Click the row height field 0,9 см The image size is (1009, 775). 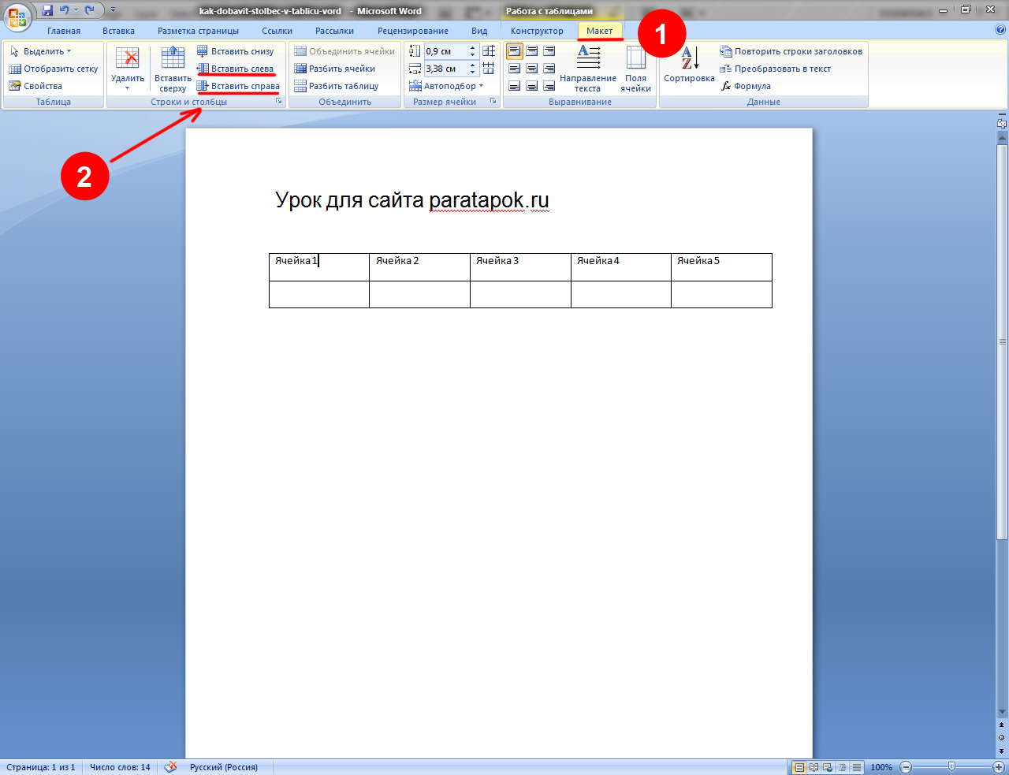pyautogui.click(x=446, y=51)
